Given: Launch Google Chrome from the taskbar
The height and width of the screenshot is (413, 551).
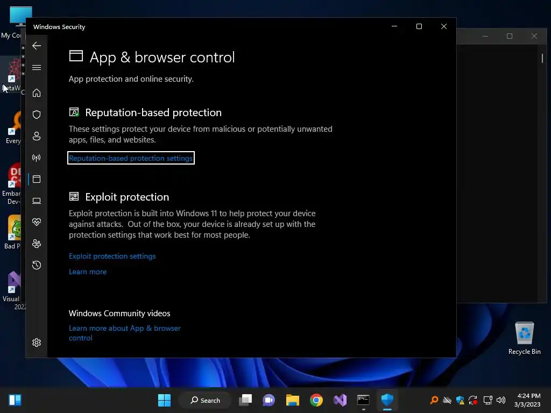Looking at the screenshot, I should [316, 400].
